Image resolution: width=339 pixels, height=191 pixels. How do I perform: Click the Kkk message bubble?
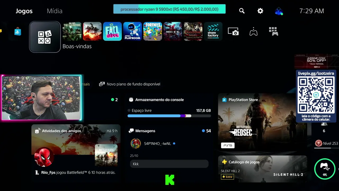[169, 164]
